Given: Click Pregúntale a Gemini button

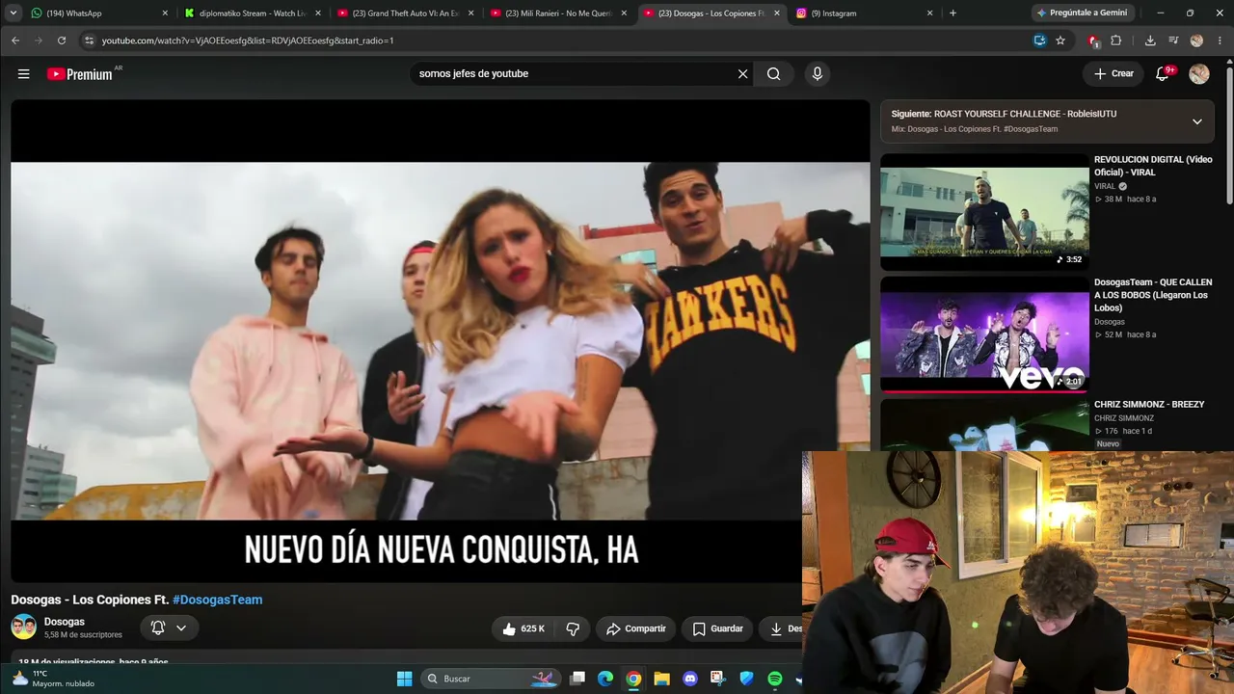Looking at the screenshot, I should [1081, 13].
